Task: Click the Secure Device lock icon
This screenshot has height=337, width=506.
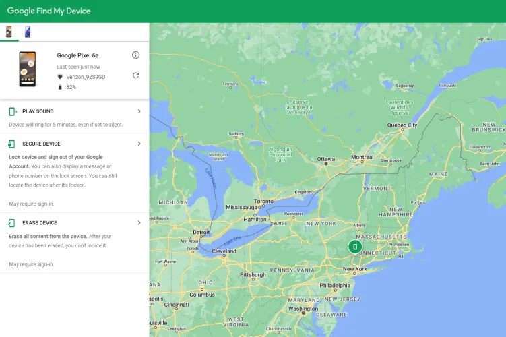Action: pos(12,144)
